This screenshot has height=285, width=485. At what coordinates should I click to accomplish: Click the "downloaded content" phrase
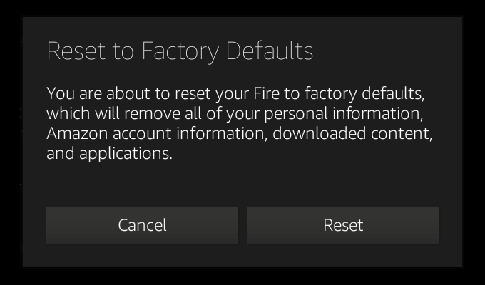(x=352, y=133)
